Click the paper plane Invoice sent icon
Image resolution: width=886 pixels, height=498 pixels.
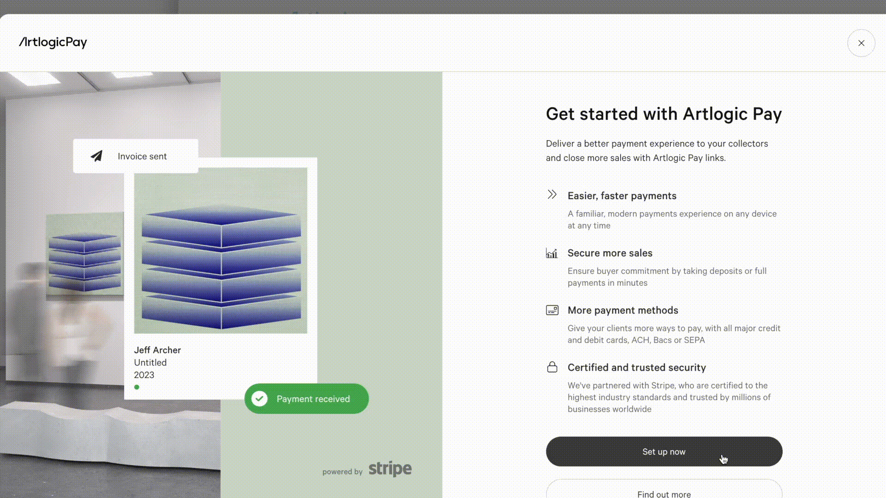click(96, 156)
